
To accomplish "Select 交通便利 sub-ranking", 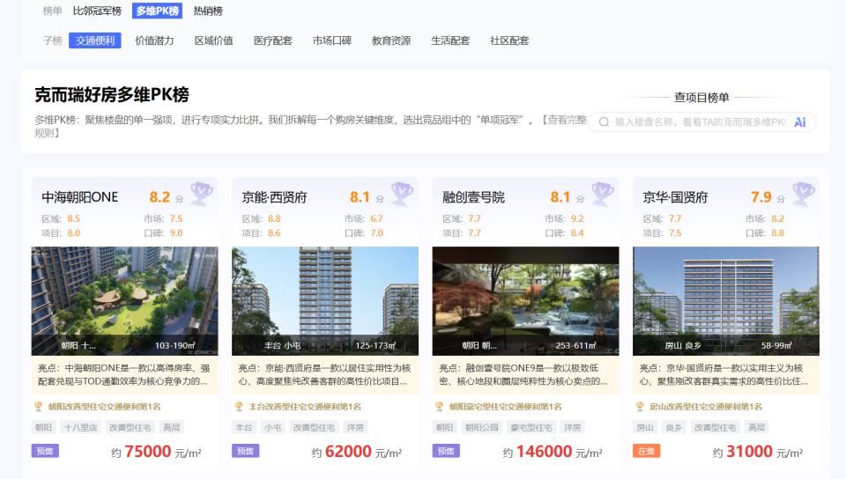I will 95,41.
